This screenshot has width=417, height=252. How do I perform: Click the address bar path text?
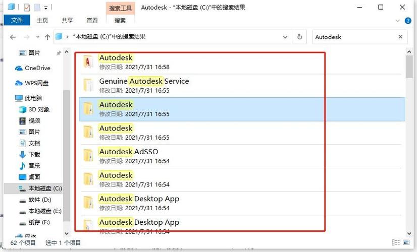(x=110, y=37)
